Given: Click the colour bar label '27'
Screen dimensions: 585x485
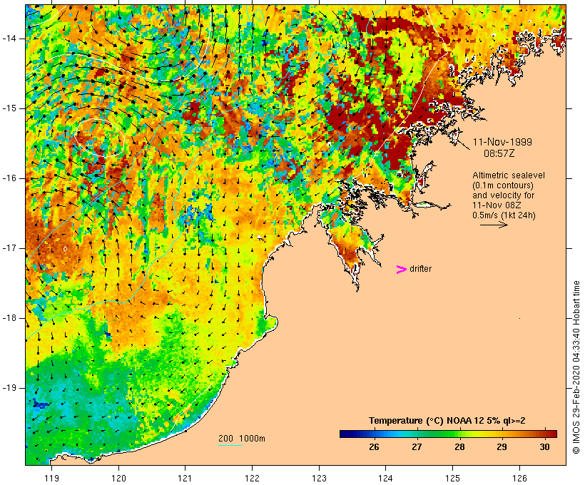Looking at the screenshot, I should (417, 446).
